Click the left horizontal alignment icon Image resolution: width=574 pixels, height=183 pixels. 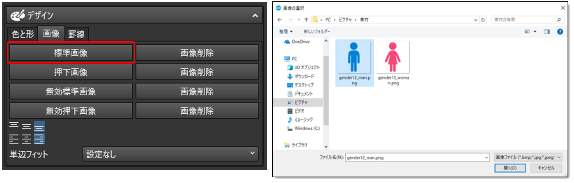click(x=14, y=139)
